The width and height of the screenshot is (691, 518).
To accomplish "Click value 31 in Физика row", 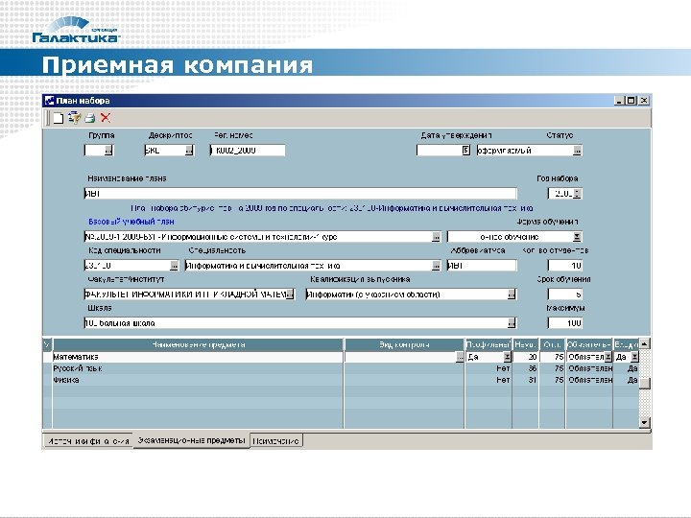I will 533,380.
